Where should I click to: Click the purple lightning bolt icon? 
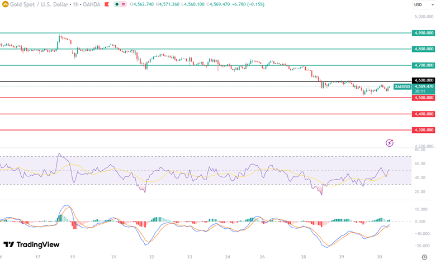point(390,143)
